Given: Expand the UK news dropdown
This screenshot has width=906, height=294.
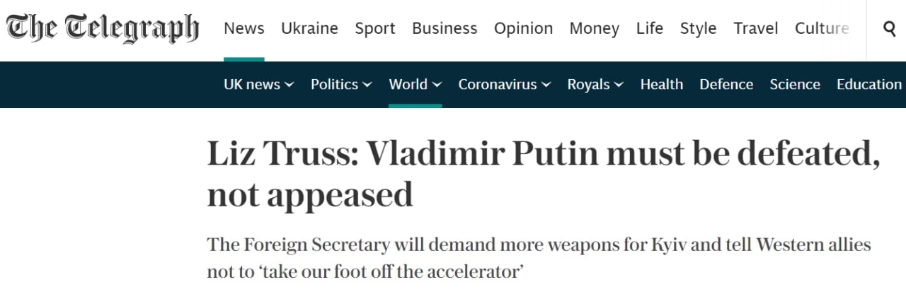Looking at the screenshot, I should tap(258, 85).
